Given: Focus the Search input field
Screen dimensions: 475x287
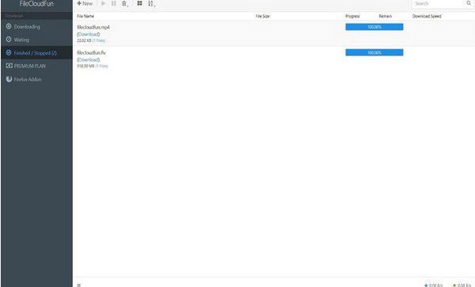Looking at the screenshot, I should point(439,4).
